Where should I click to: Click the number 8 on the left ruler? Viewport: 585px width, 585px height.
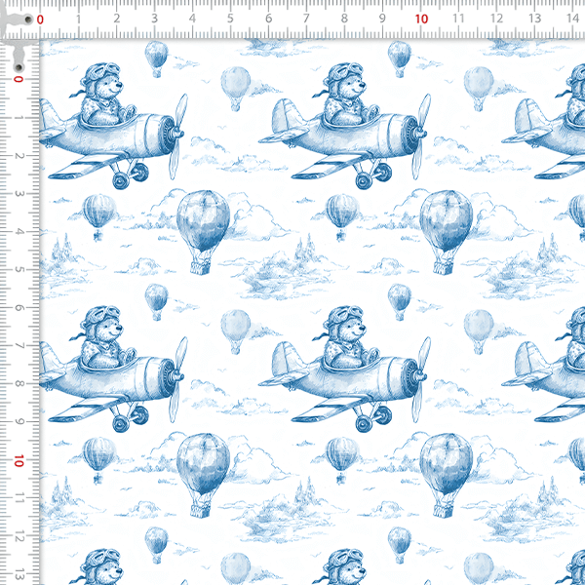[19, 384]
